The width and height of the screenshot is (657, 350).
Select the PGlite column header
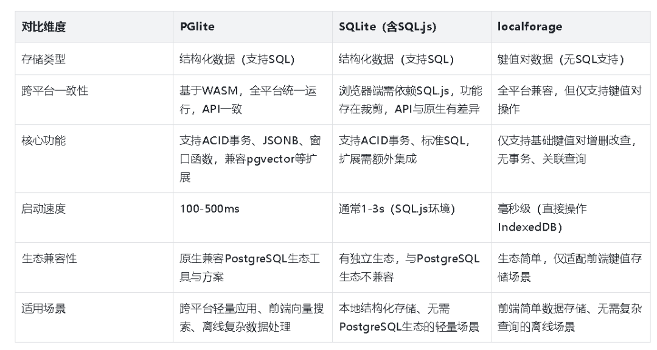click(252, 27)
